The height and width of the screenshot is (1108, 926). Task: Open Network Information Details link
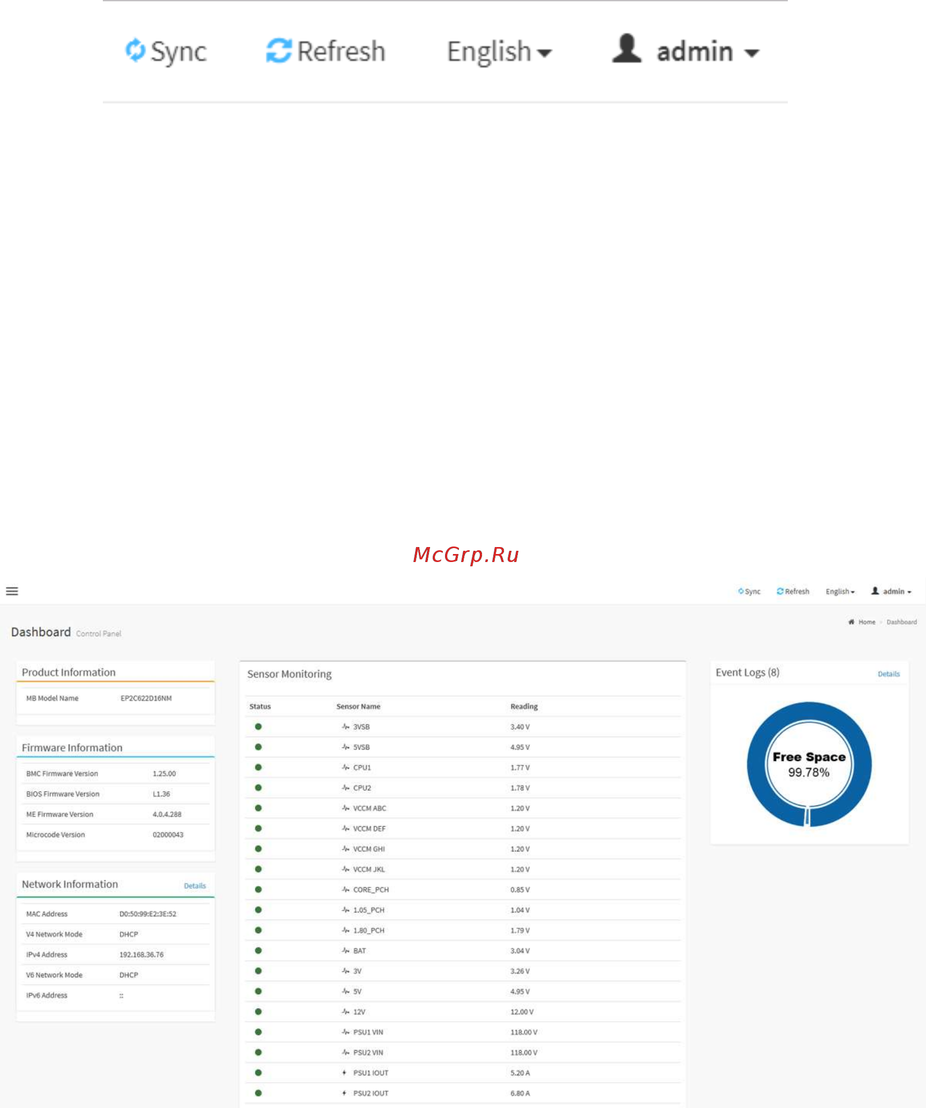click(x=195, y=886)
